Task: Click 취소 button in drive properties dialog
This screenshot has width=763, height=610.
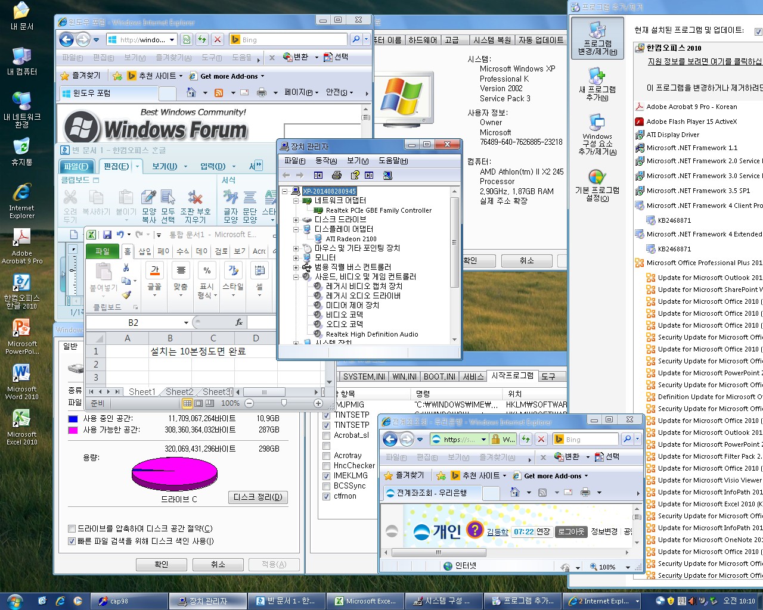Action: tap(218, 564)
